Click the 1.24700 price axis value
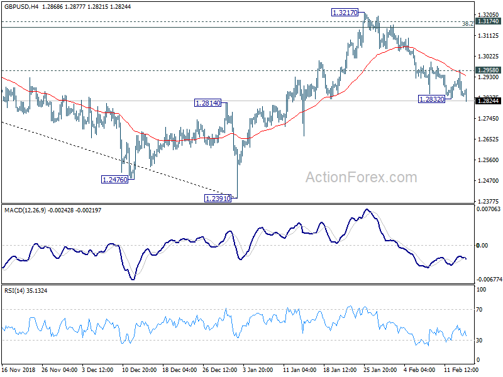 click(489, 181)
